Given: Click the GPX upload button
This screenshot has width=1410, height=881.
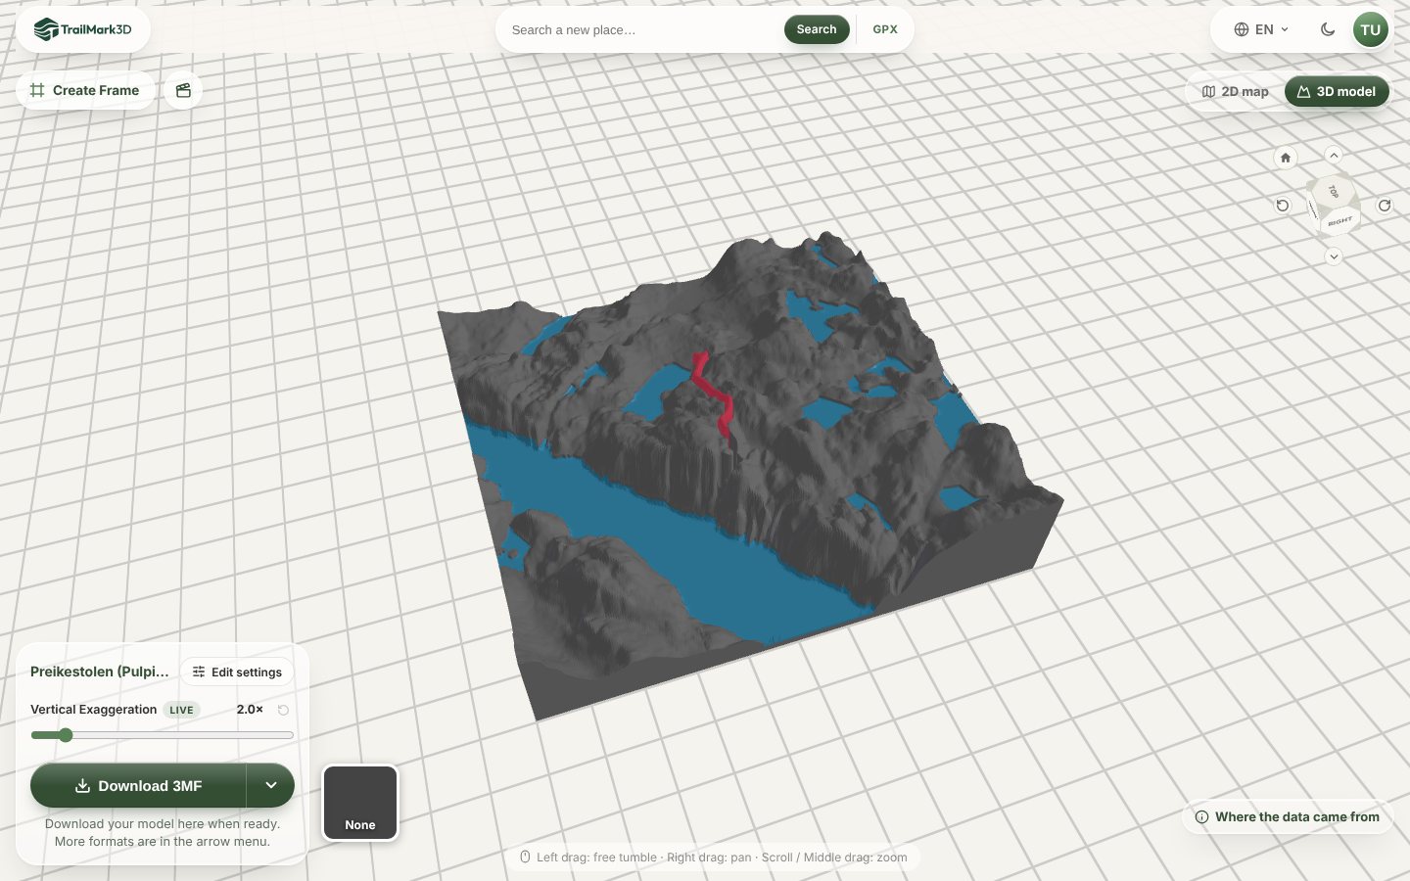Looking at the screenshot, I should point(885,29).
